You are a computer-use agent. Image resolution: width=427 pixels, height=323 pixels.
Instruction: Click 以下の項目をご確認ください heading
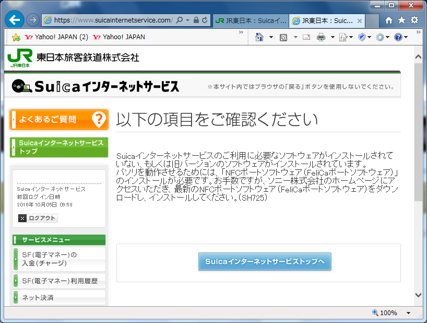217,119
